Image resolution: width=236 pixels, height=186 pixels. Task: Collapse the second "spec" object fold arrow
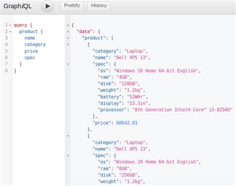(68, 156)
